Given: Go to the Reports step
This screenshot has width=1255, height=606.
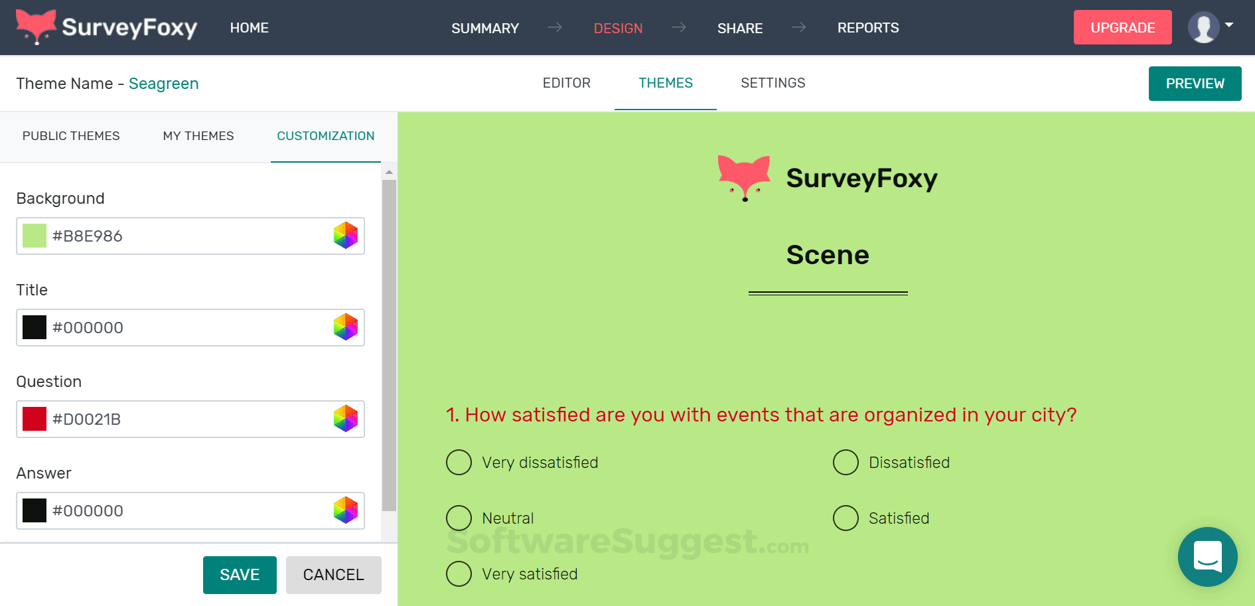Looking at the screenshot, I should 867,28.
